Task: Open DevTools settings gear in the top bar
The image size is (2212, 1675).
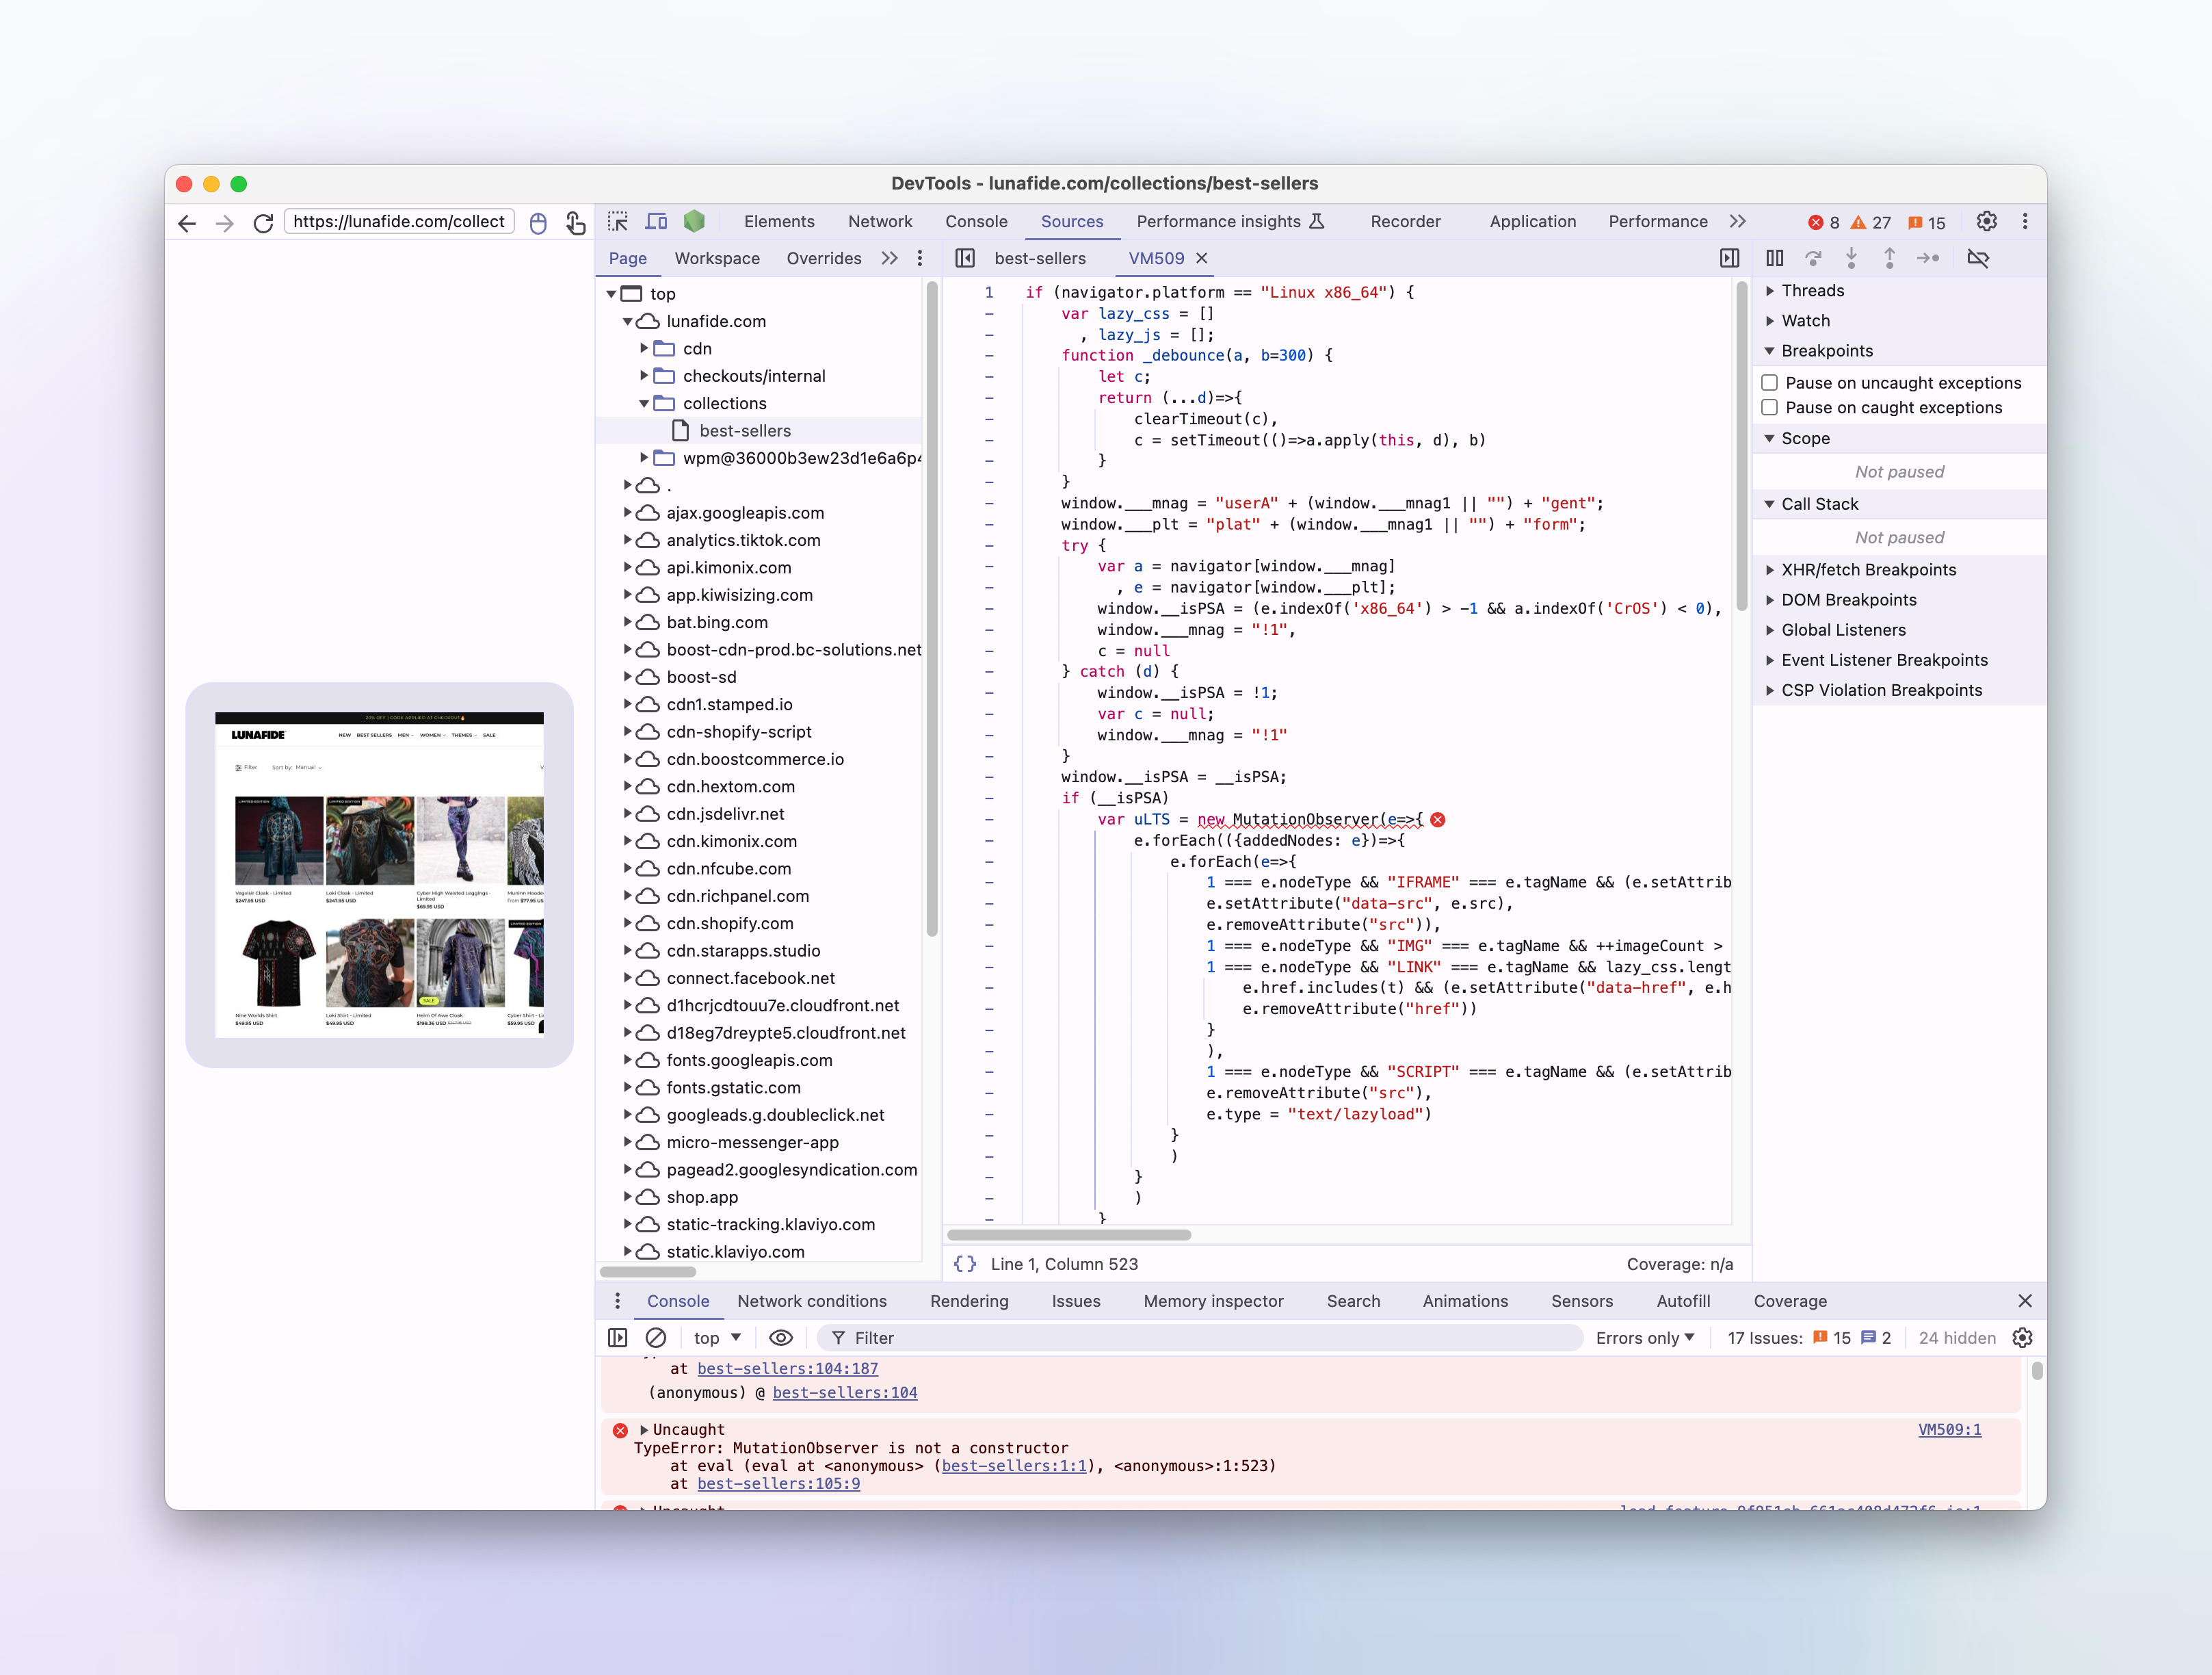Action: (x=1986, y=221)
